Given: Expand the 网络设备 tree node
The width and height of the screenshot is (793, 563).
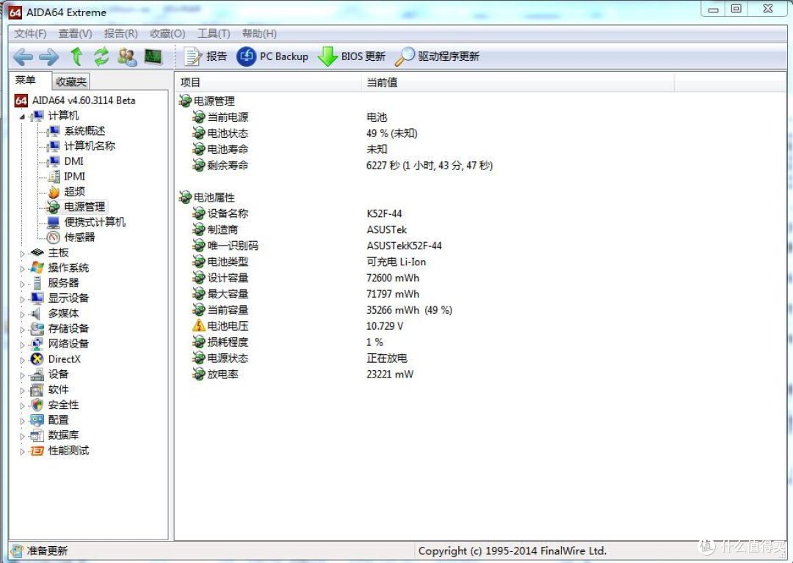Looking at the screenshot, I should tap(22, 345).
